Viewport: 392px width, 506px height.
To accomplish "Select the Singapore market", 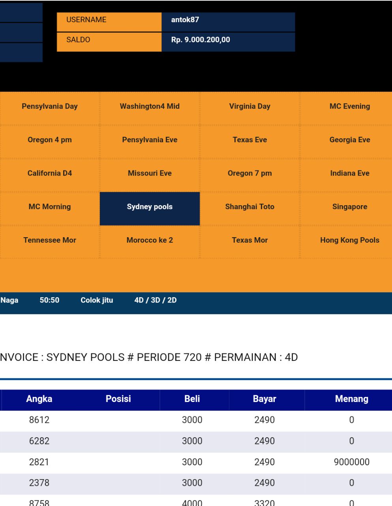I will [x=349, y=207].
